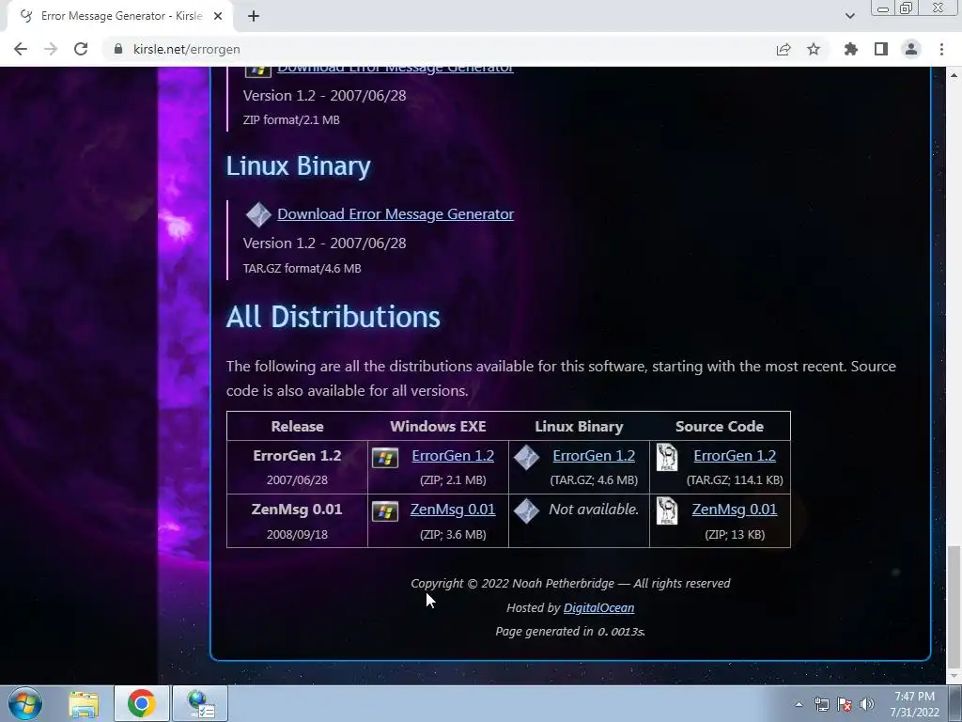
Task: Click the scrollbar down arrow
Action: tap(954, 677)
